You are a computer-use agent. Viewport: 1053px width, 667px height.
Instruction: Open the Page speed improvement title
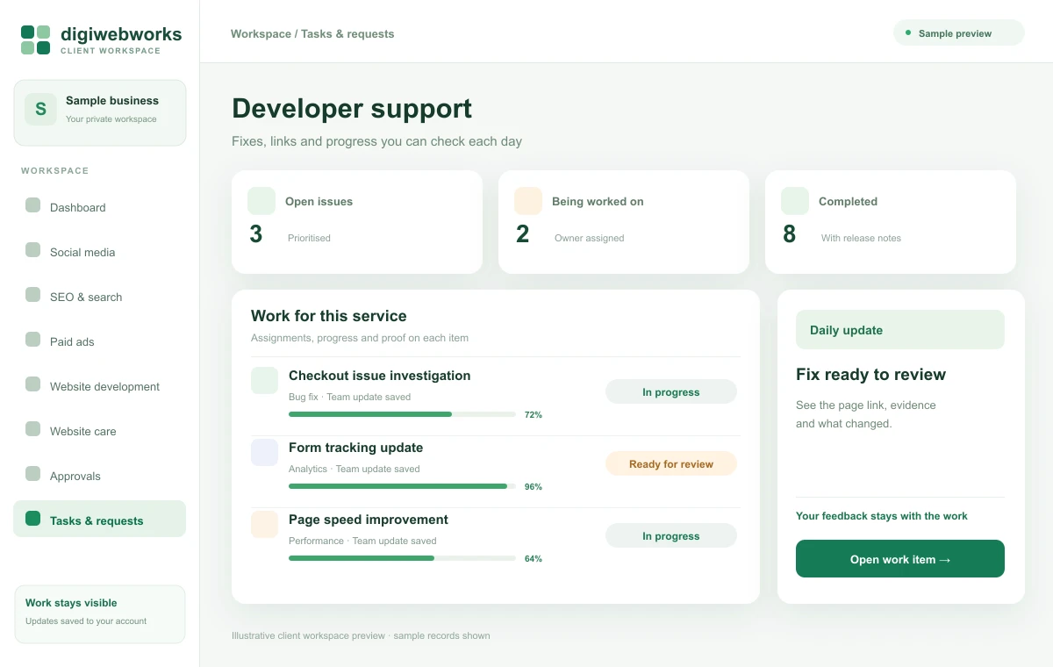pos(369,520)
